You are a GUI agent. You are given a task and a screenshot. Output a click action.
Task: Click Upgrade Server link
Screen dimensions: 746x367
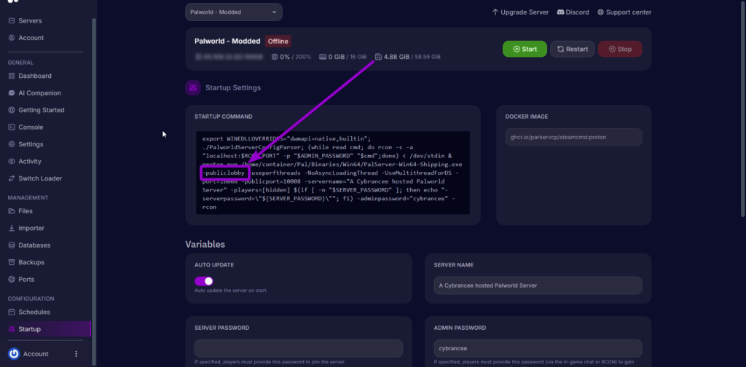click(x=519, y=12)
